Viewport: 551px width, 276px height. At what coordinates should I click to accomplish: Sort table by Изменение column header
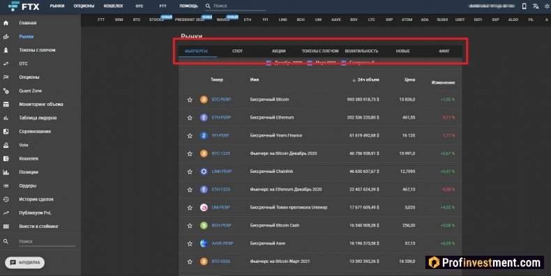coord(443,82)
